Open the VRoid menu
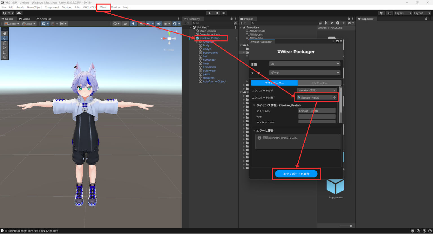 (103, 7)
